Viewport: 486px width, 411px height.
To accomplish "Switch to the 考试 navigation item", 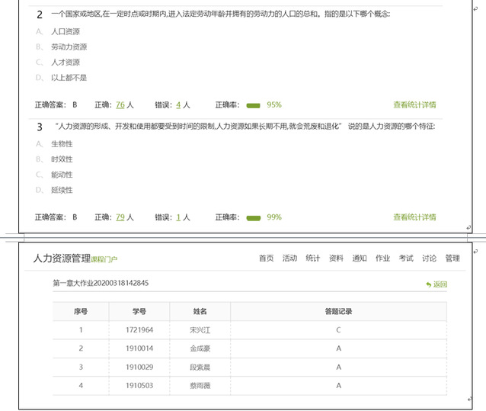I will pos(406,258).
